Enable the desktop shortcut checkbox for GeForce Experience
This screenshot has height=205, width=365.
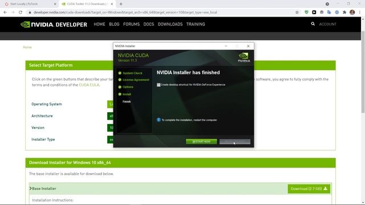coord(159,85)
